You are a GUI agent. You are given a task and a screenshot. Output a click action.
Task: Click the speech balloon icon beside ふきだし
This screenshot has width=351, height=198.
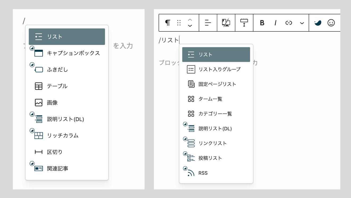pos(39,70)
